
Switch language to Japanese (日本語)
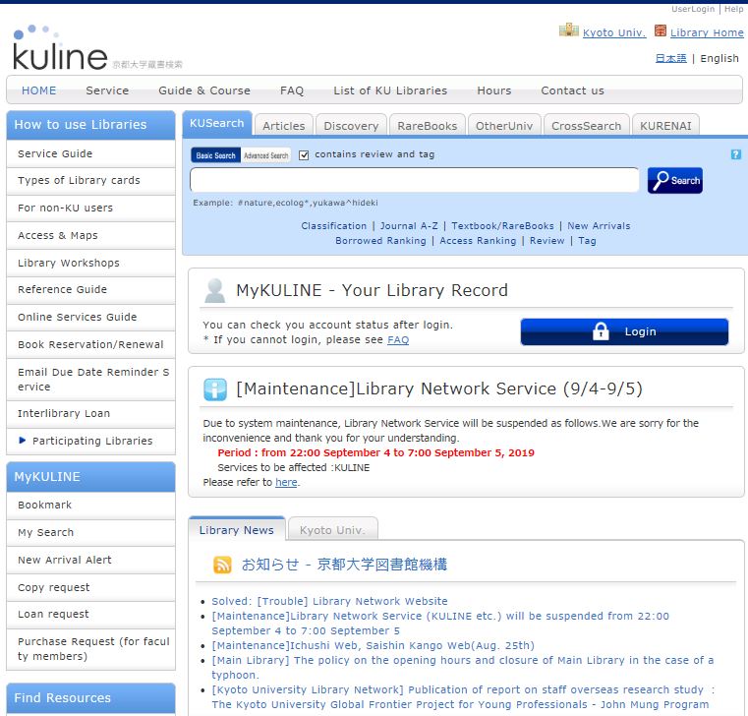point(670,58)
